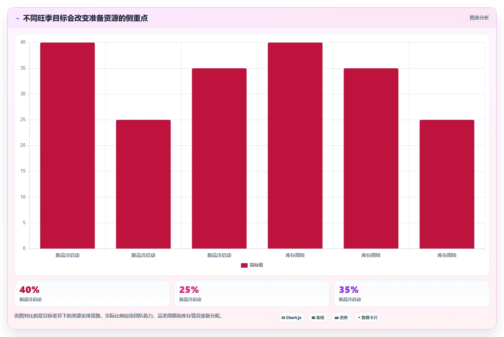Viewport: 504px width, 337px height.
Task: Click the 25% 新品冷启动 stat card
Action: [252, 293]
